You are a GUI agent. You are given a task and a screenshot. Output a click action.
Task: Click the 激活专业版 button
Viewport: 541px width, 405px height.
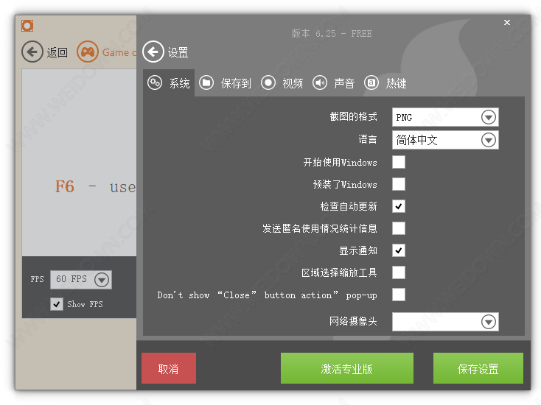pyautogui.click(x=346, y=368)
